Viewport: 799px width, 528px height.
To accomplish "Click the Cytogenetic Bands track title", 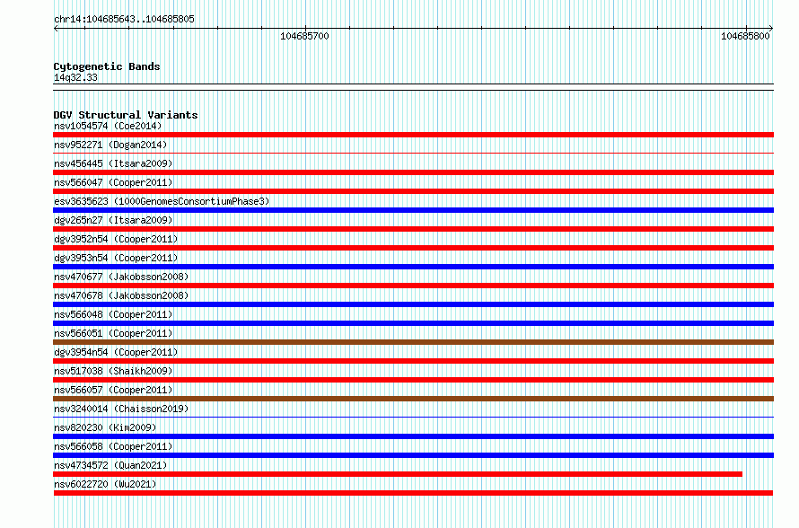I will [107, 66].
